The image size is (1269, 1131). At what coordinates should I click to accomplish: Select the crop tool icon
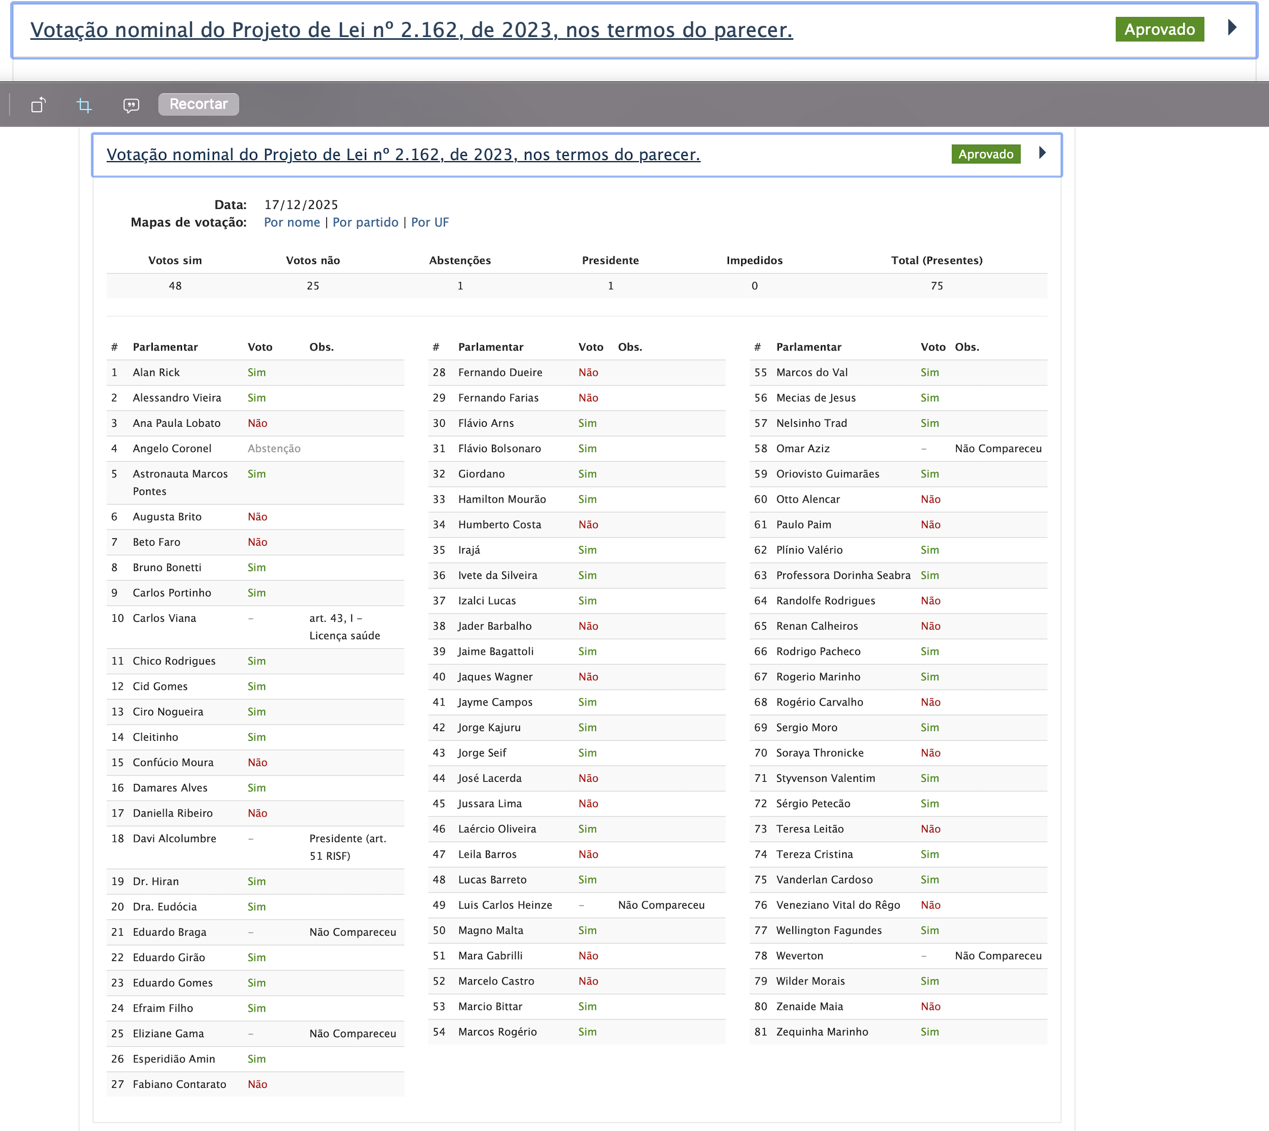click(x=85, y=105)
